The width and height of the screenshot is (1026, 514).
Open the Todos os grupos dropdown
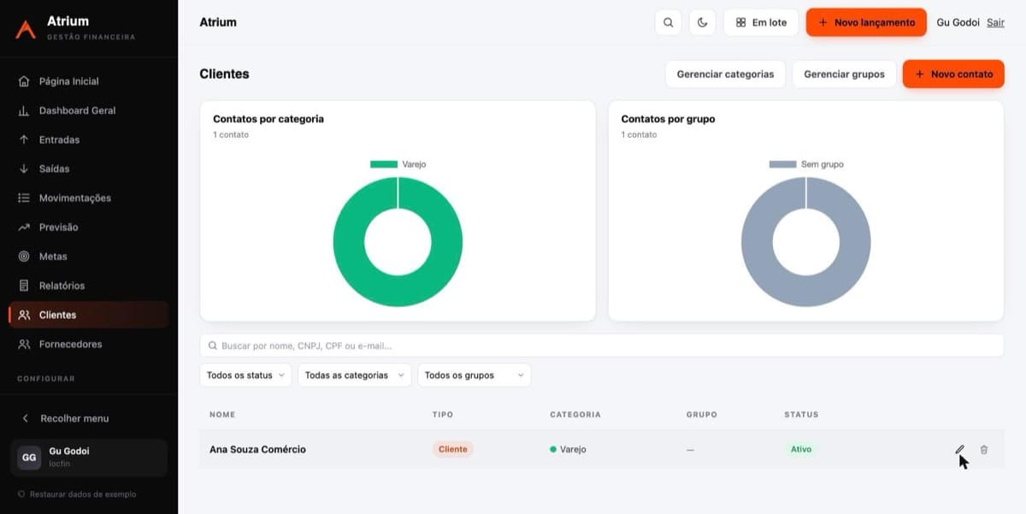coord(475,375)
